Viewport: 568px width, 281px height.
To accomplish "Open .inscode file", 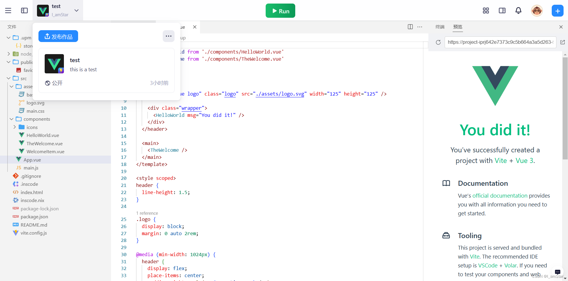I will pos(29,184).
